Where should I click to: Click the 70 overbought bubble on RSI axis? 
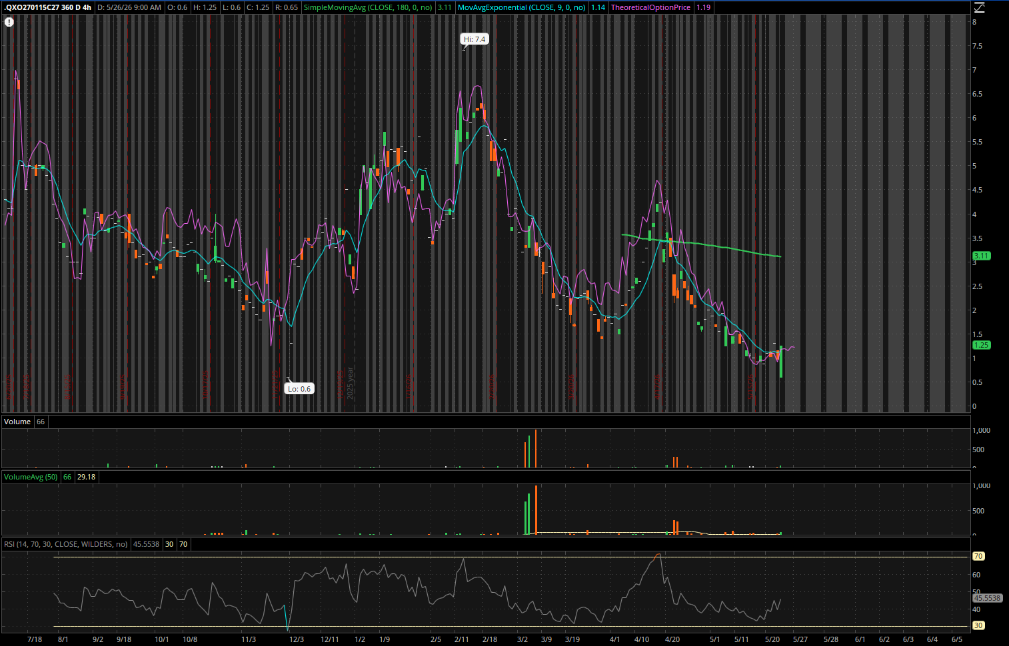point(978,556)
